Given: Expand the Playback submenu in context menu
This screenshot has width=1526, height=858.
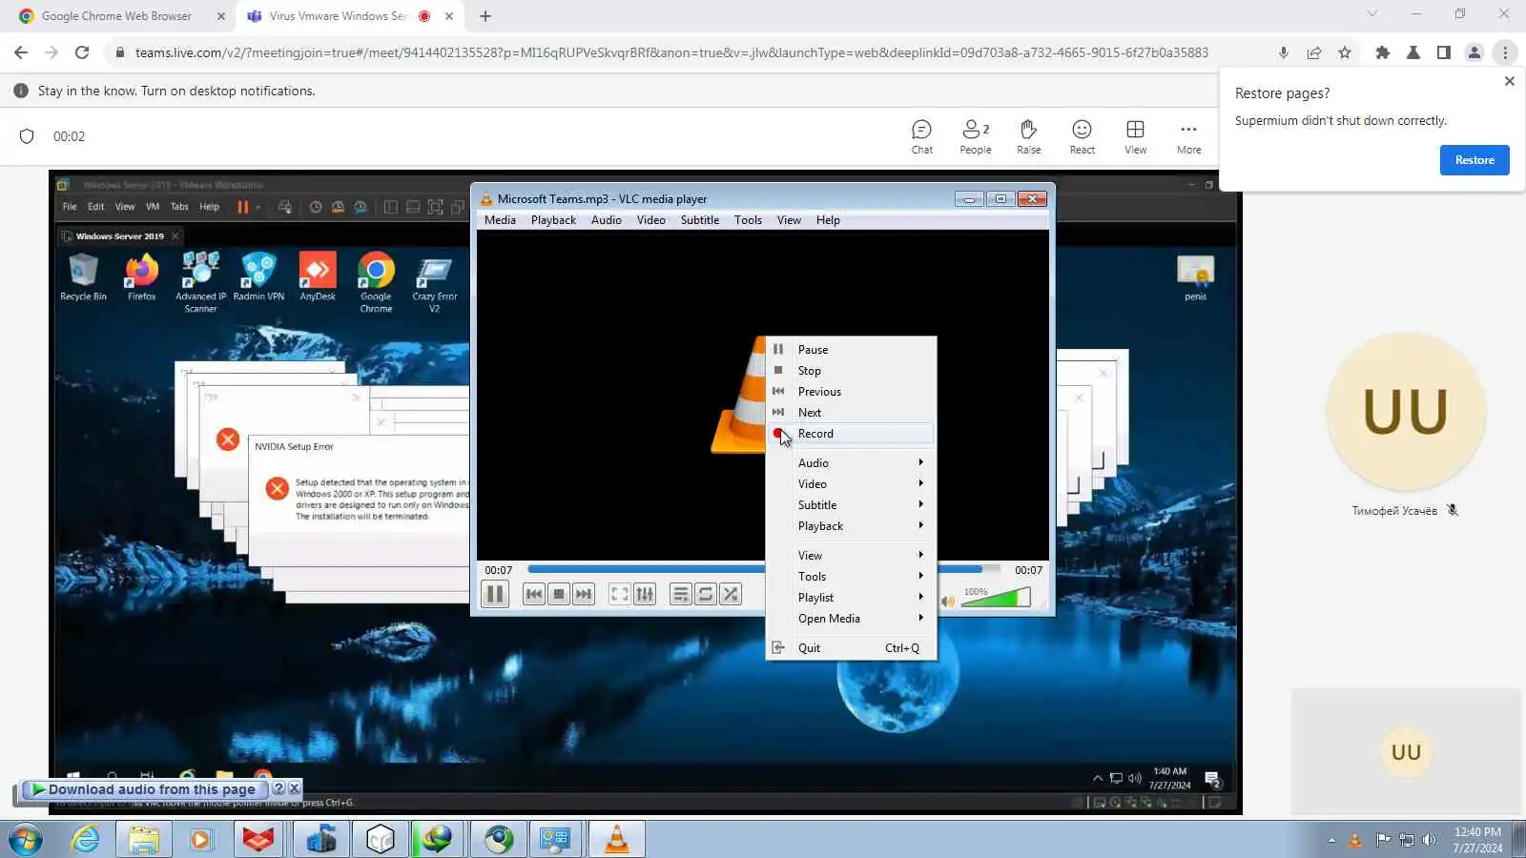Looking at the screenshot, I should tap(852, 526).
